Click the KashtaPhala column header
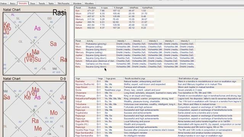Image resolution: width=244 pixels, height=137 pixels. pyautogui.click(x=148, y=8)
